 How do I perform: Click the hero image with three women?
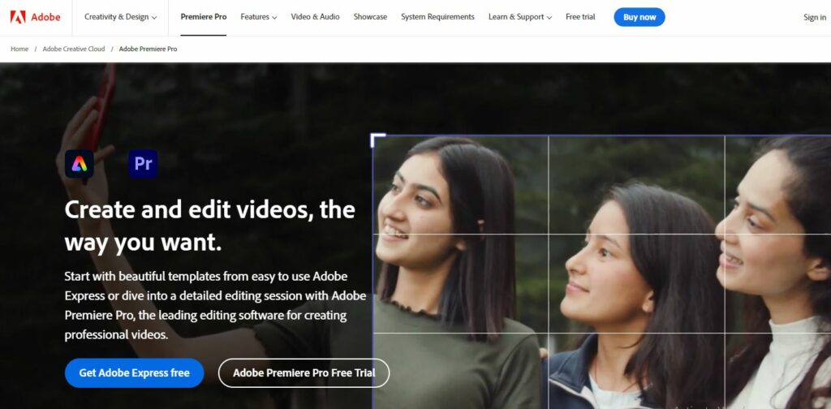coord(601,272)
